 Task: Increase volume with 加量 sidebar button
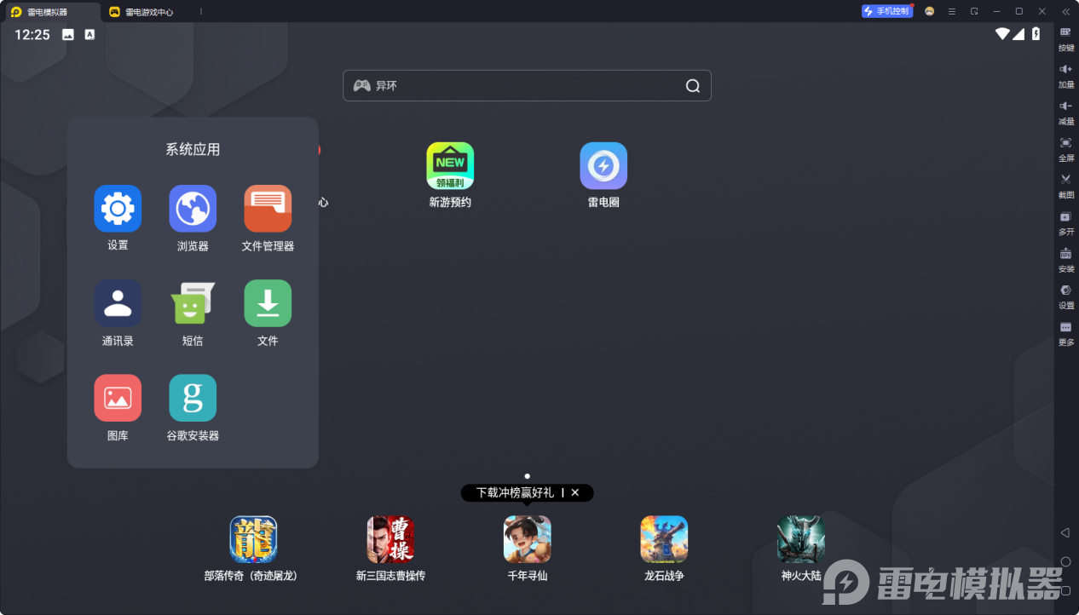(x=1065, y=74)
